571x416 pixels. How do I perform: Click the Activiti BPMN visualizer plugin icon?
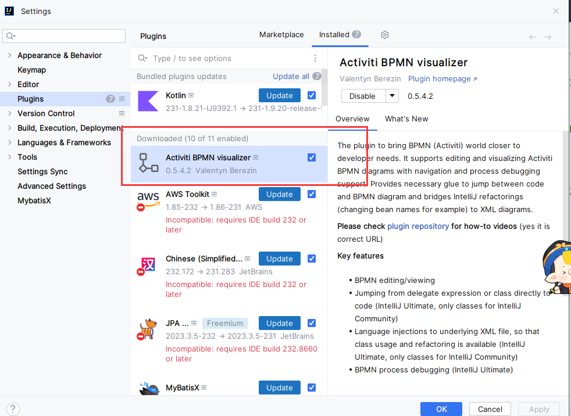148,163
